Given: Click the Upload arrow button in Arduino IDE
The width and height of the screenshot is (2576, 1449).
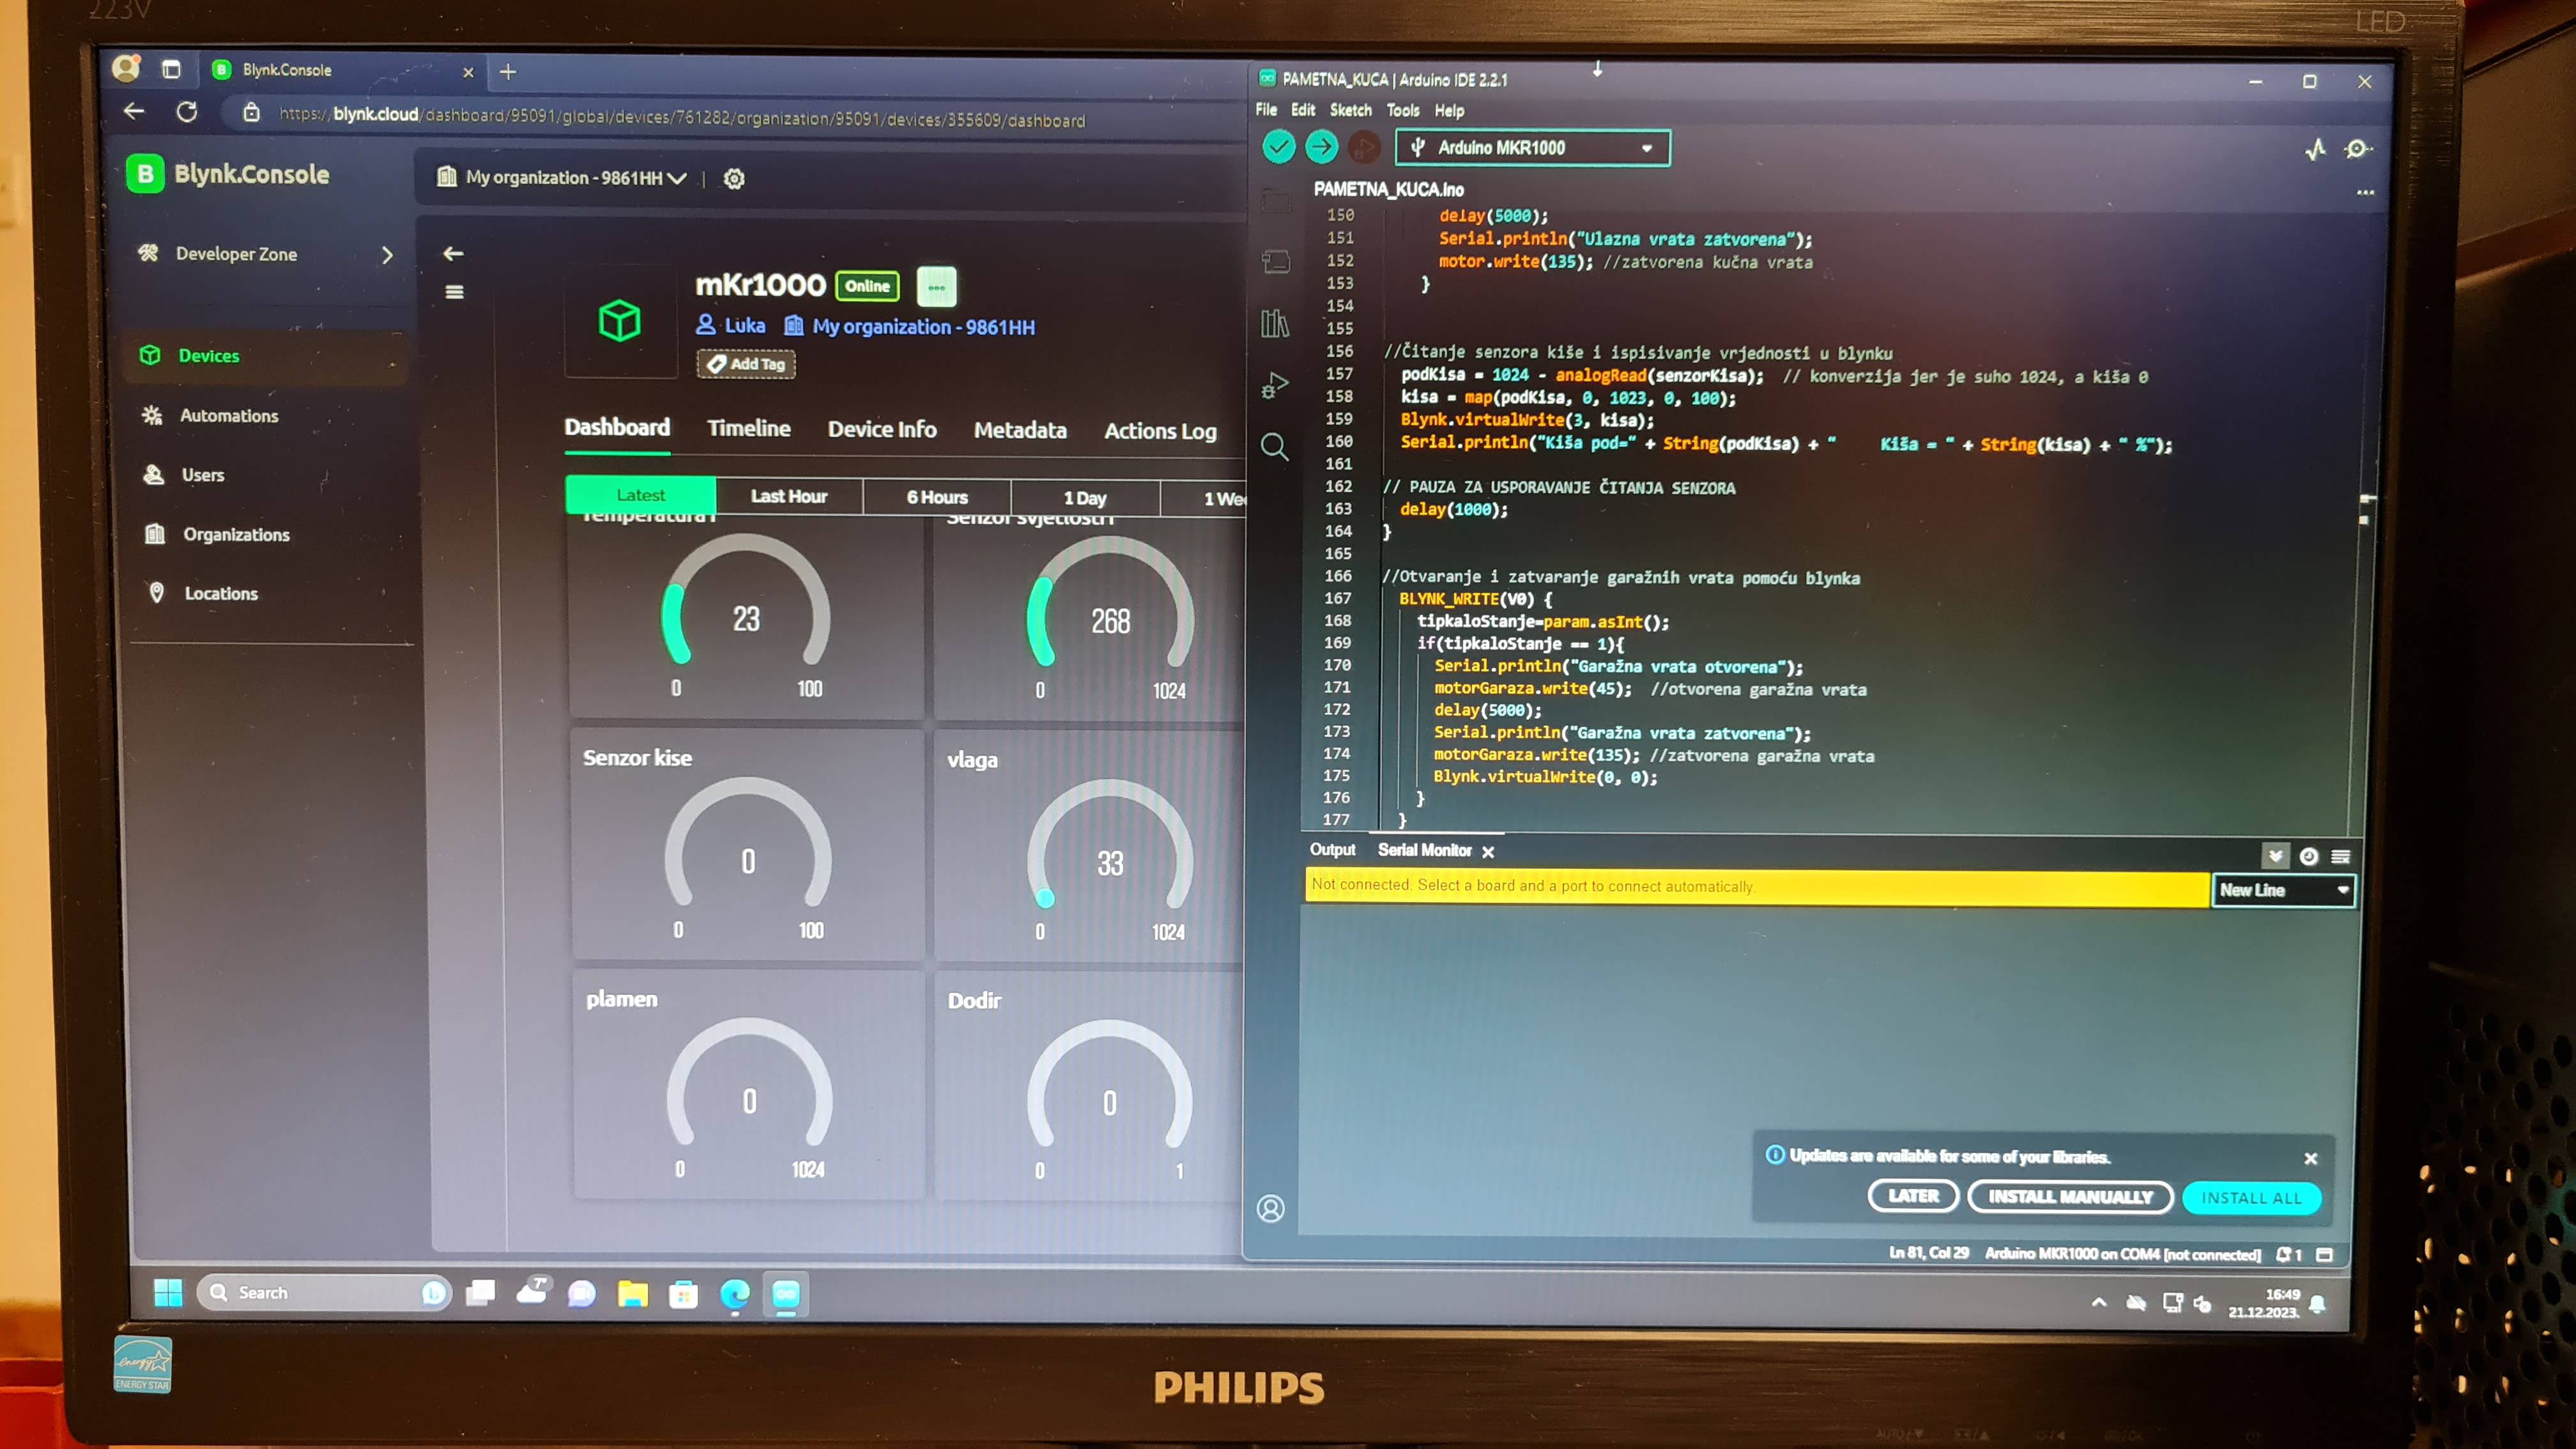Looking at the screenshot, I should [x=1321, y=147].
